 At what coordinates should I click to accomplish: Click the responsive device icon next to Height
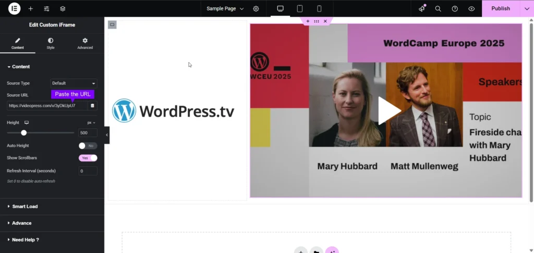pos(27,122)
